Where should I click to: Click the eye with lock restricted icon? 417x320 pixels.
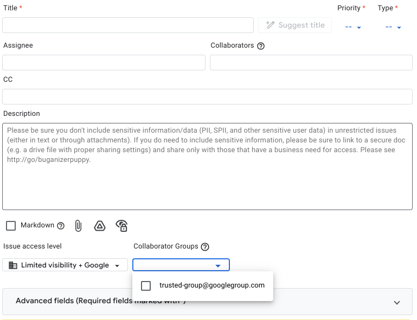click(121, 226)
